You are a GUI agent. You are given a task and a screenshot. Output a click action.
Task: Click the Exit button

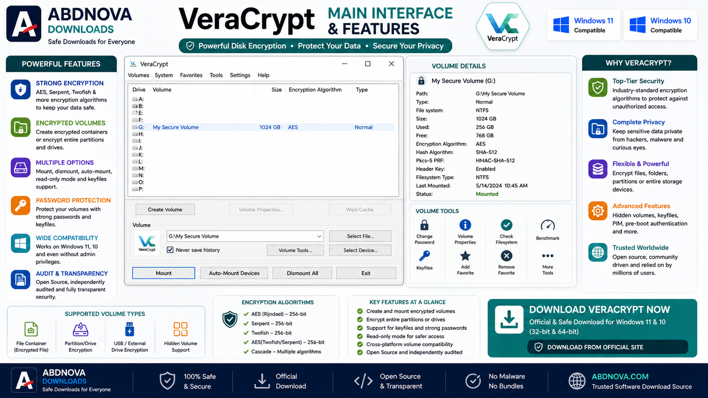coord(366,273)
